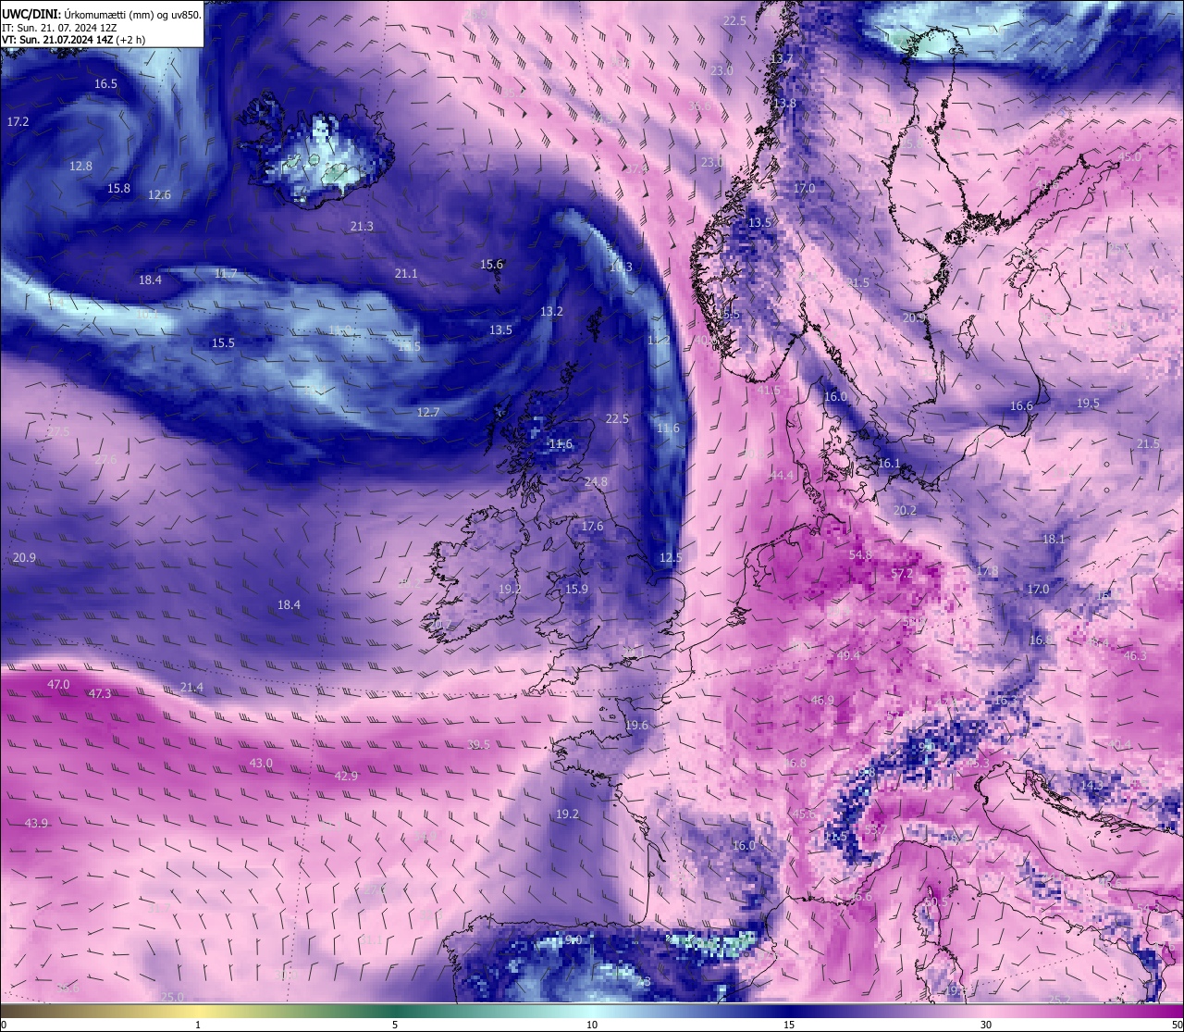Click the 17.2 value label
Screen dimensions: 1184x1032
18,122
